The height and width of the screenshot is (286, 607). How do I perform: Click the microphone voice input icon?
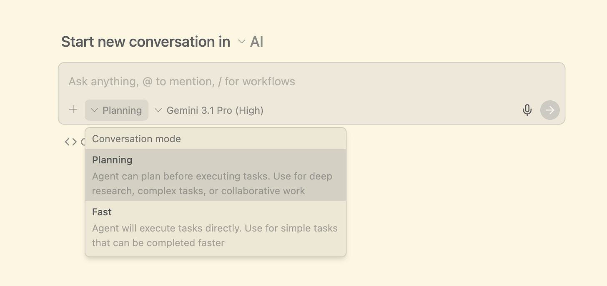click(527, 110)
